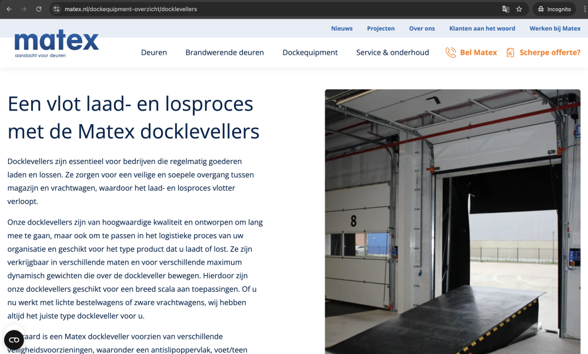Open site information icon in address bar
Viewport: 588px width, 354px height.
click(x=56, y=9)
